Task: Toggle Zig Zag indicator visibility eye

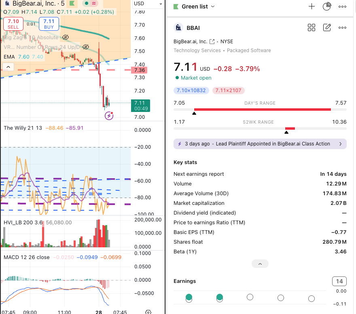Action: [x=66, y=37]
